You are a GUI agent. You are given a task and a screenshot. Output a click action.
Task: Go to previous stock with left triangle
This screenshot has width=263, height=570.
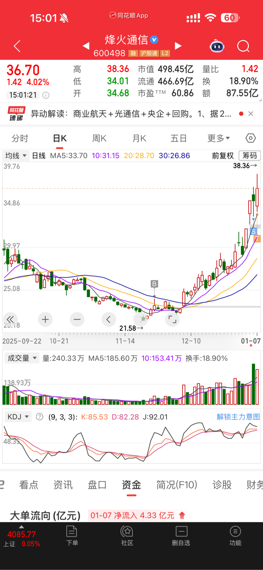coord(86,46)
